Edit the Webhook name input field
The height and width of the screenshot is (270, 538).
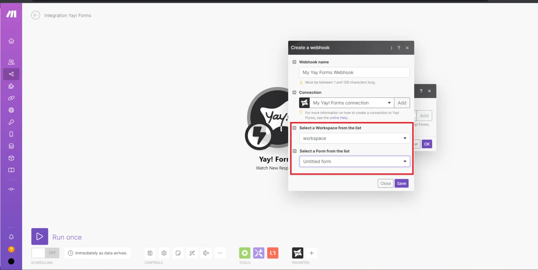coord(354,72)
